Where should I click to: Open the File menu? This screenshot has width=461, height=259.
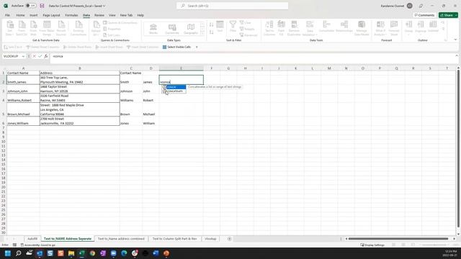(x=7, y=15)
